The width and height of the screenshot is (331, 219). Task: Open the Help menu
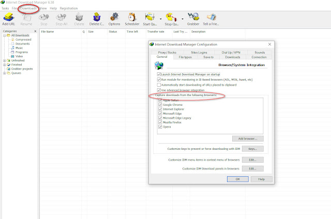pos(53,8)
